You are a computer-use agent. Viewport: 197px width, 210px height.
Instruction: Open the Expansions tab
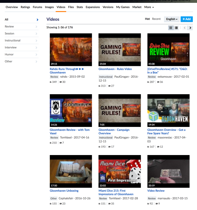tap(93, 7)
